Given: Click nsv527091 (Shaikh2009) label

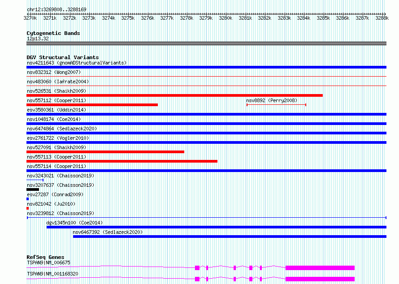Looking at the screenshot, I should 56,147.
